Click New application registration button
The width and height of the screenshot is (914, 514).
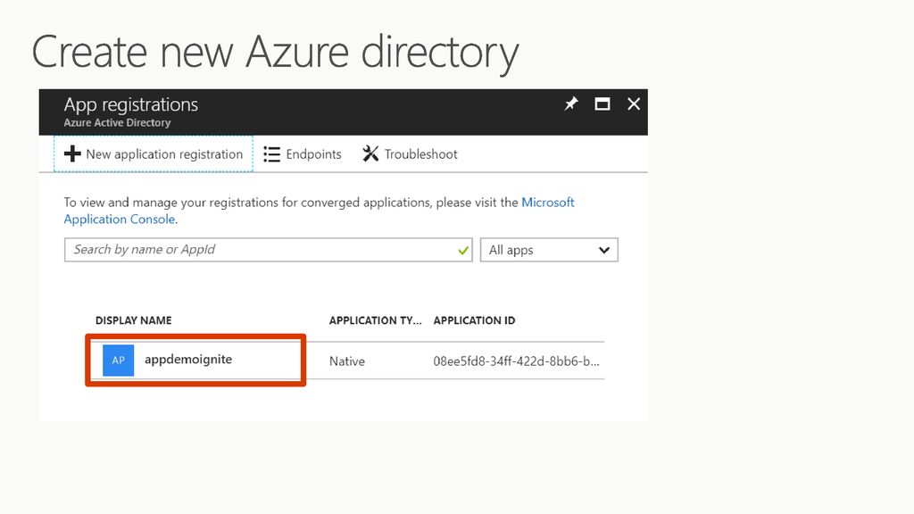coord(154,153)
